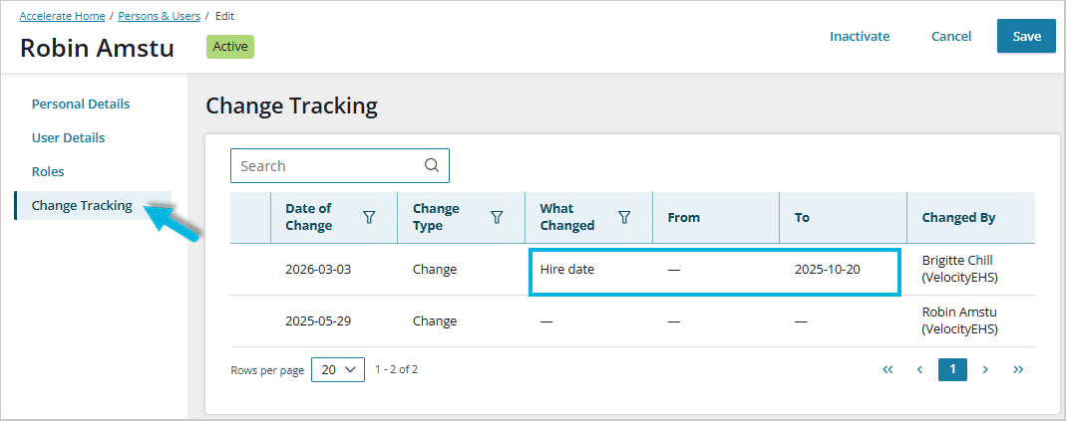Jump to the last page arrow
The image size is (1066, 421).
coord(1018,369)
